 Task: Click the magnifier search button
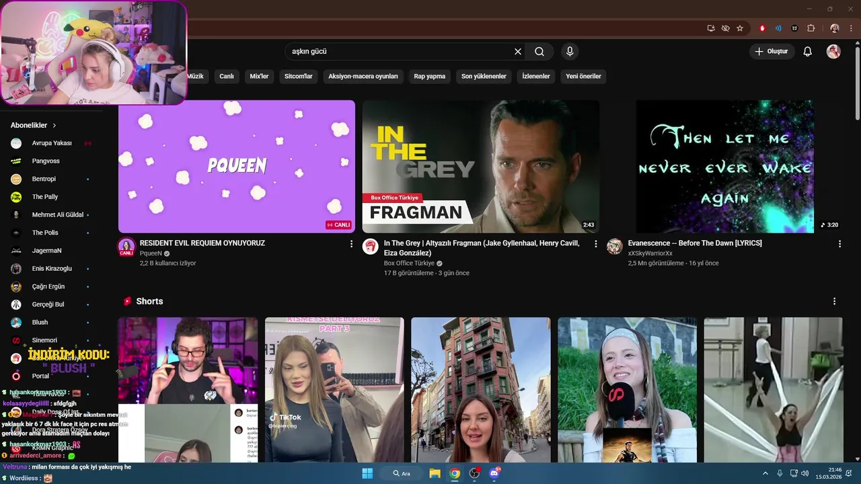click(x=539, y=52)
